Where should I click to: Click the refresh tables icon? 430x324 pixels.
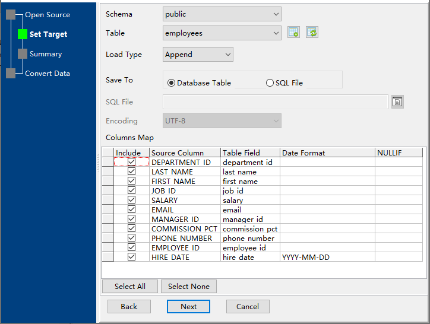[312, 33]
